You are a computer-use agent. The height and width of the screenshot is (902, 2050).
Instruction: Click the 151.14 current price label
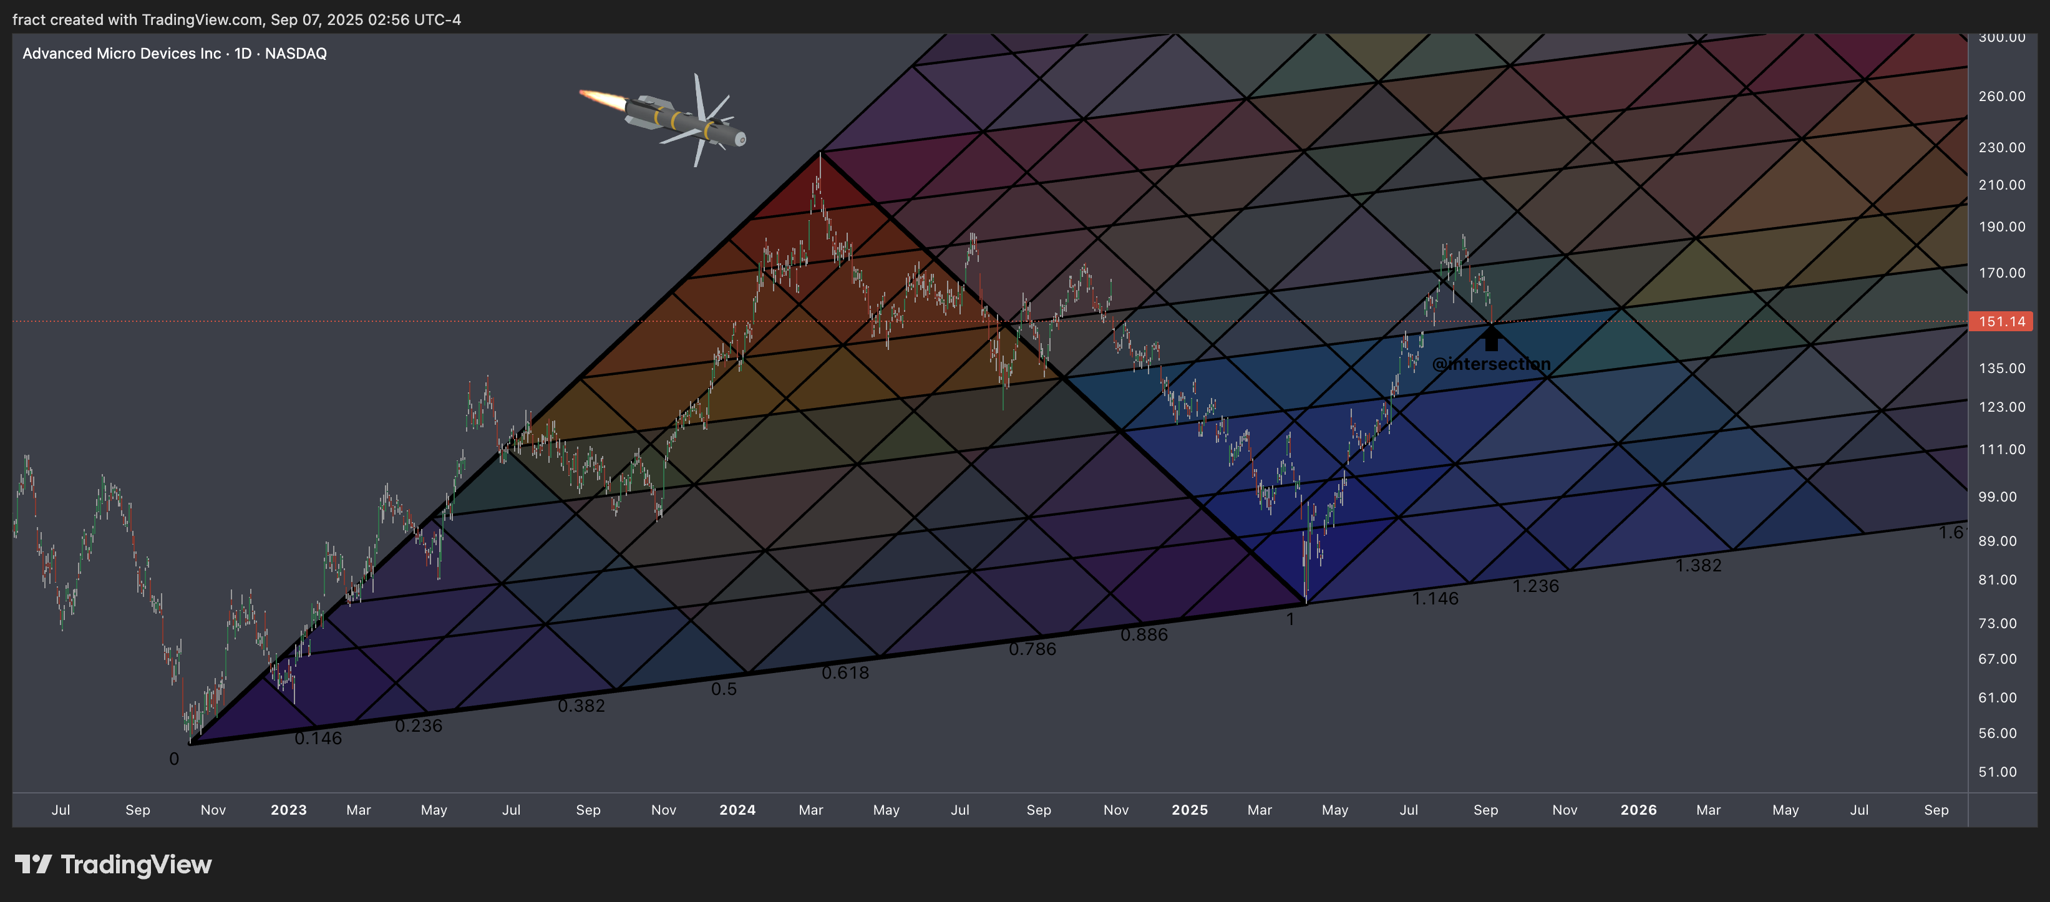(x=2001, y=321)
